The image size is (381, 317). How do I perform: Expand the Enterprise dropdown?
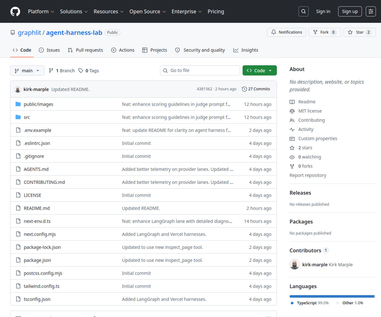coord(187,11)
